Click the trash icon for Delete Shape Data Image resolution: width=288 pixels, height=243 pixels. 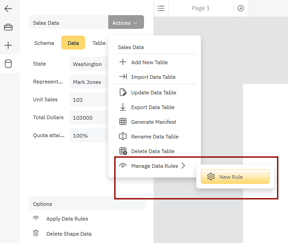[x=36, y=233]
